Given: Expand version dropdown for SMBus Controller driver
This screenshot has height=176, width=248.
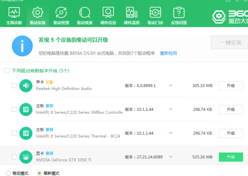Looking at the screenshot, I should [x=171, y=109].
